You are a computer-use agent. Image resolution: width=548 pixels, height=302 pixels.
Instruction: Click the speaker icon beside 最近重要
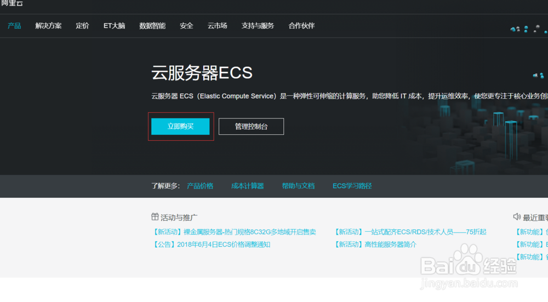click(x=517, y=216)
